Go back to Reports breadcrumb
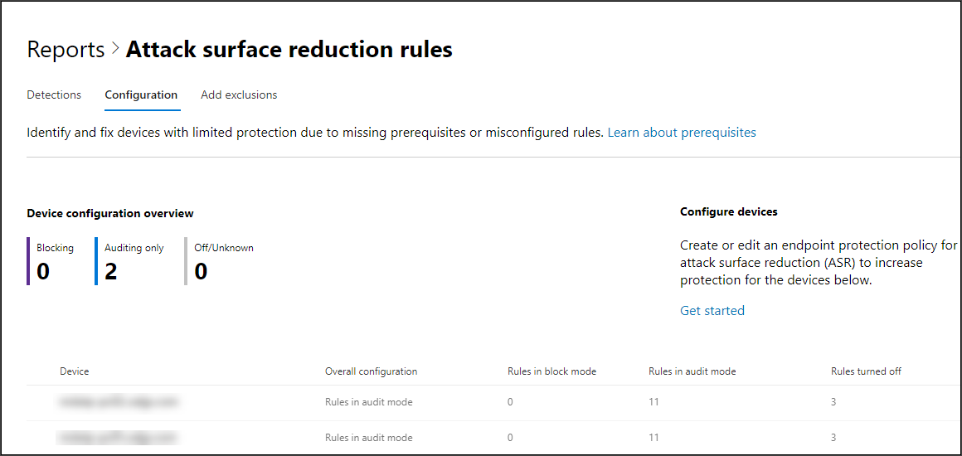The height and width of the screenshot is (456, 962). pos(66,50)
